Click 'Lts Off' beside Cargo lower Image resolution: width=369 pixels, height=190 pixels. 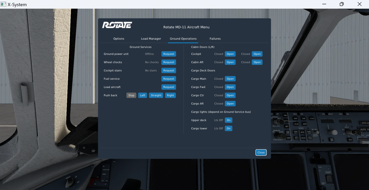(219, 128)
